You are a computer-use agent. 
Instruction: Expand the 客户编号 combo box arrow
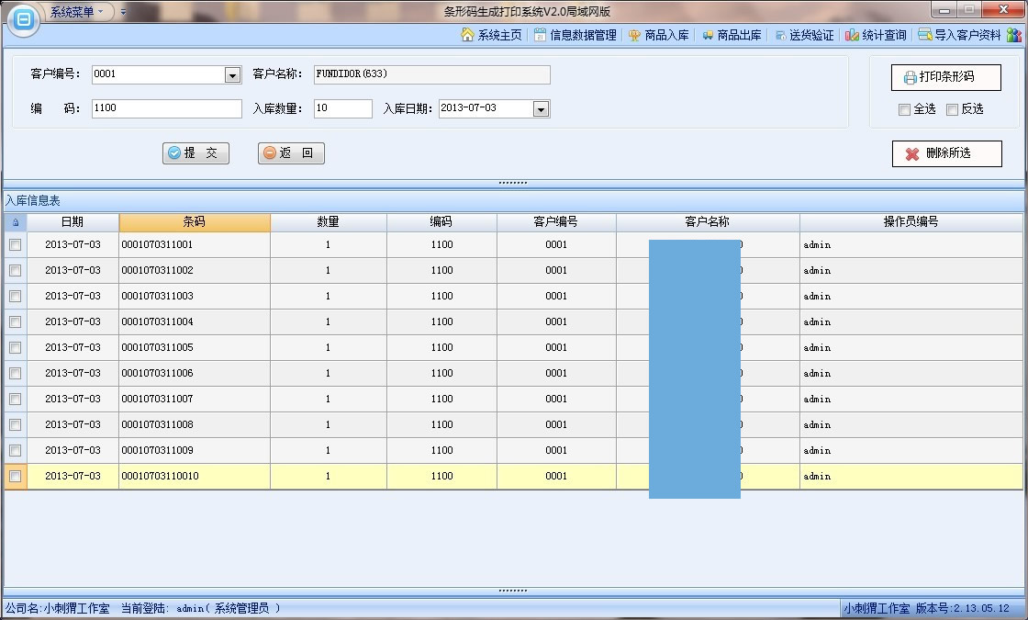click(233, 74)
